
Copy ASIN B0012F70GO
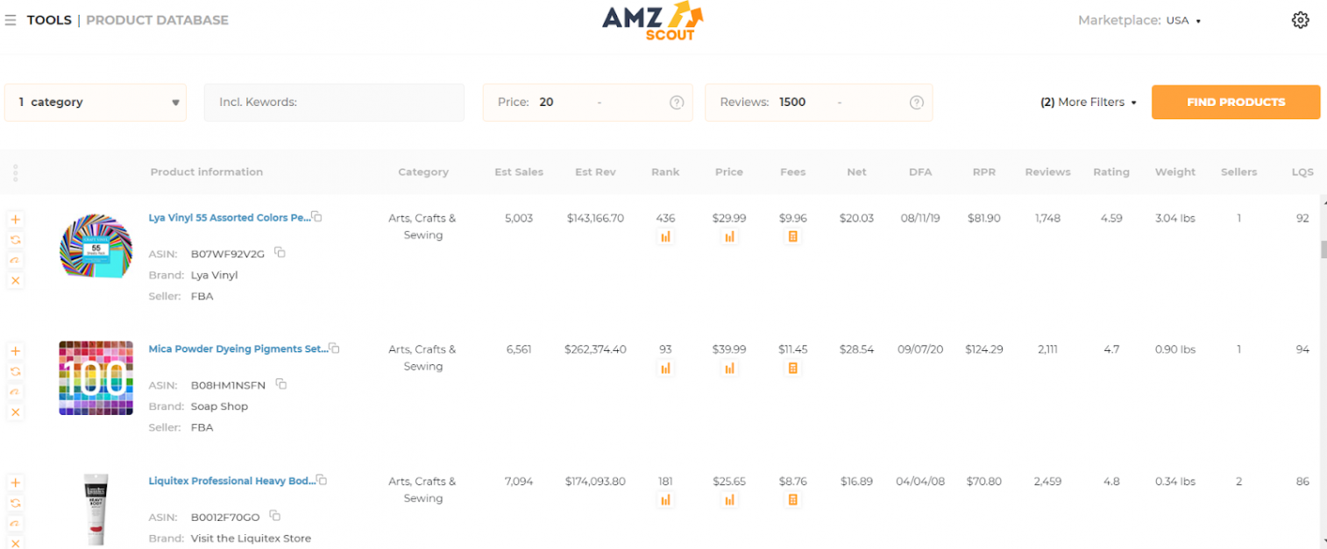275,516
